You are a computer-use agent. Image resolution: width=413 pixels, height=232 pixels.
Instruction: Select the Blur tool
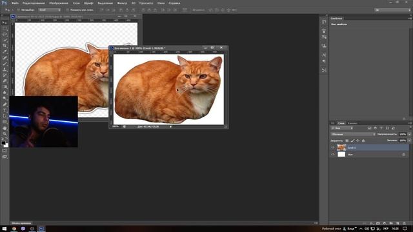click(x=5, y=93)
